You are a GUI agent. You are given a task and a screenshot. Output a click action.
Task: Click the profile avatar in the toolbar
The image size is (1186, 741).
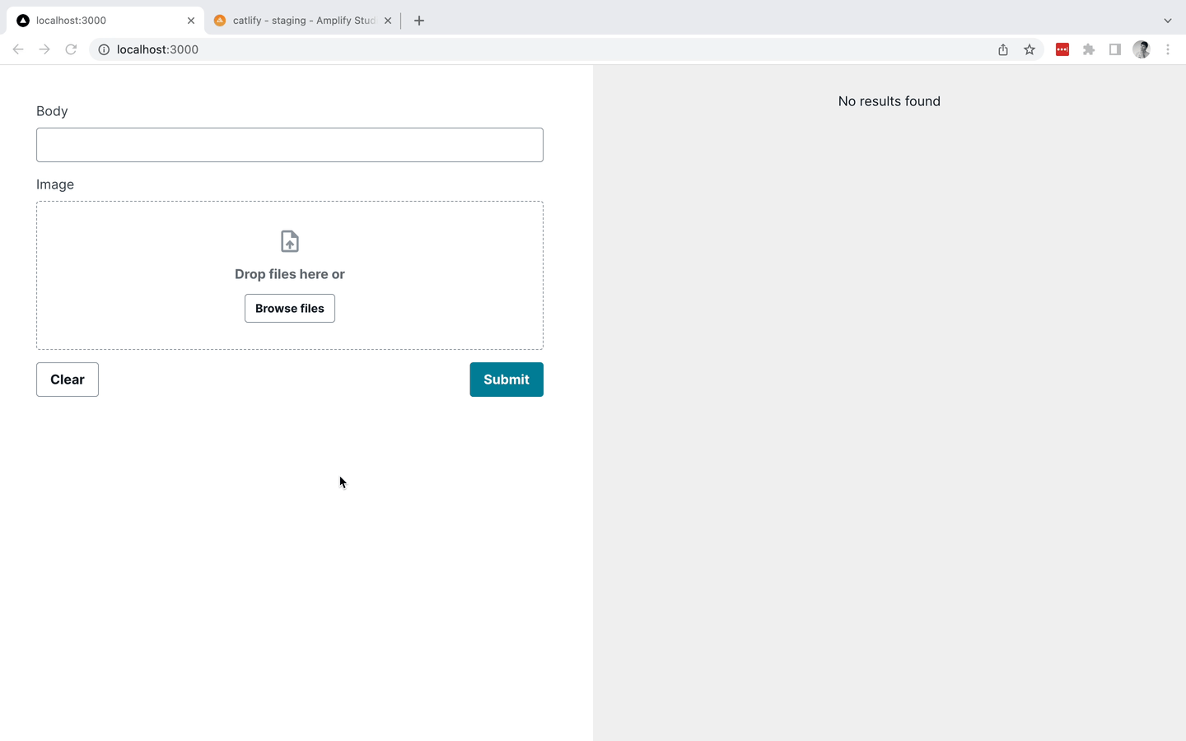(x=1141, y=49)
